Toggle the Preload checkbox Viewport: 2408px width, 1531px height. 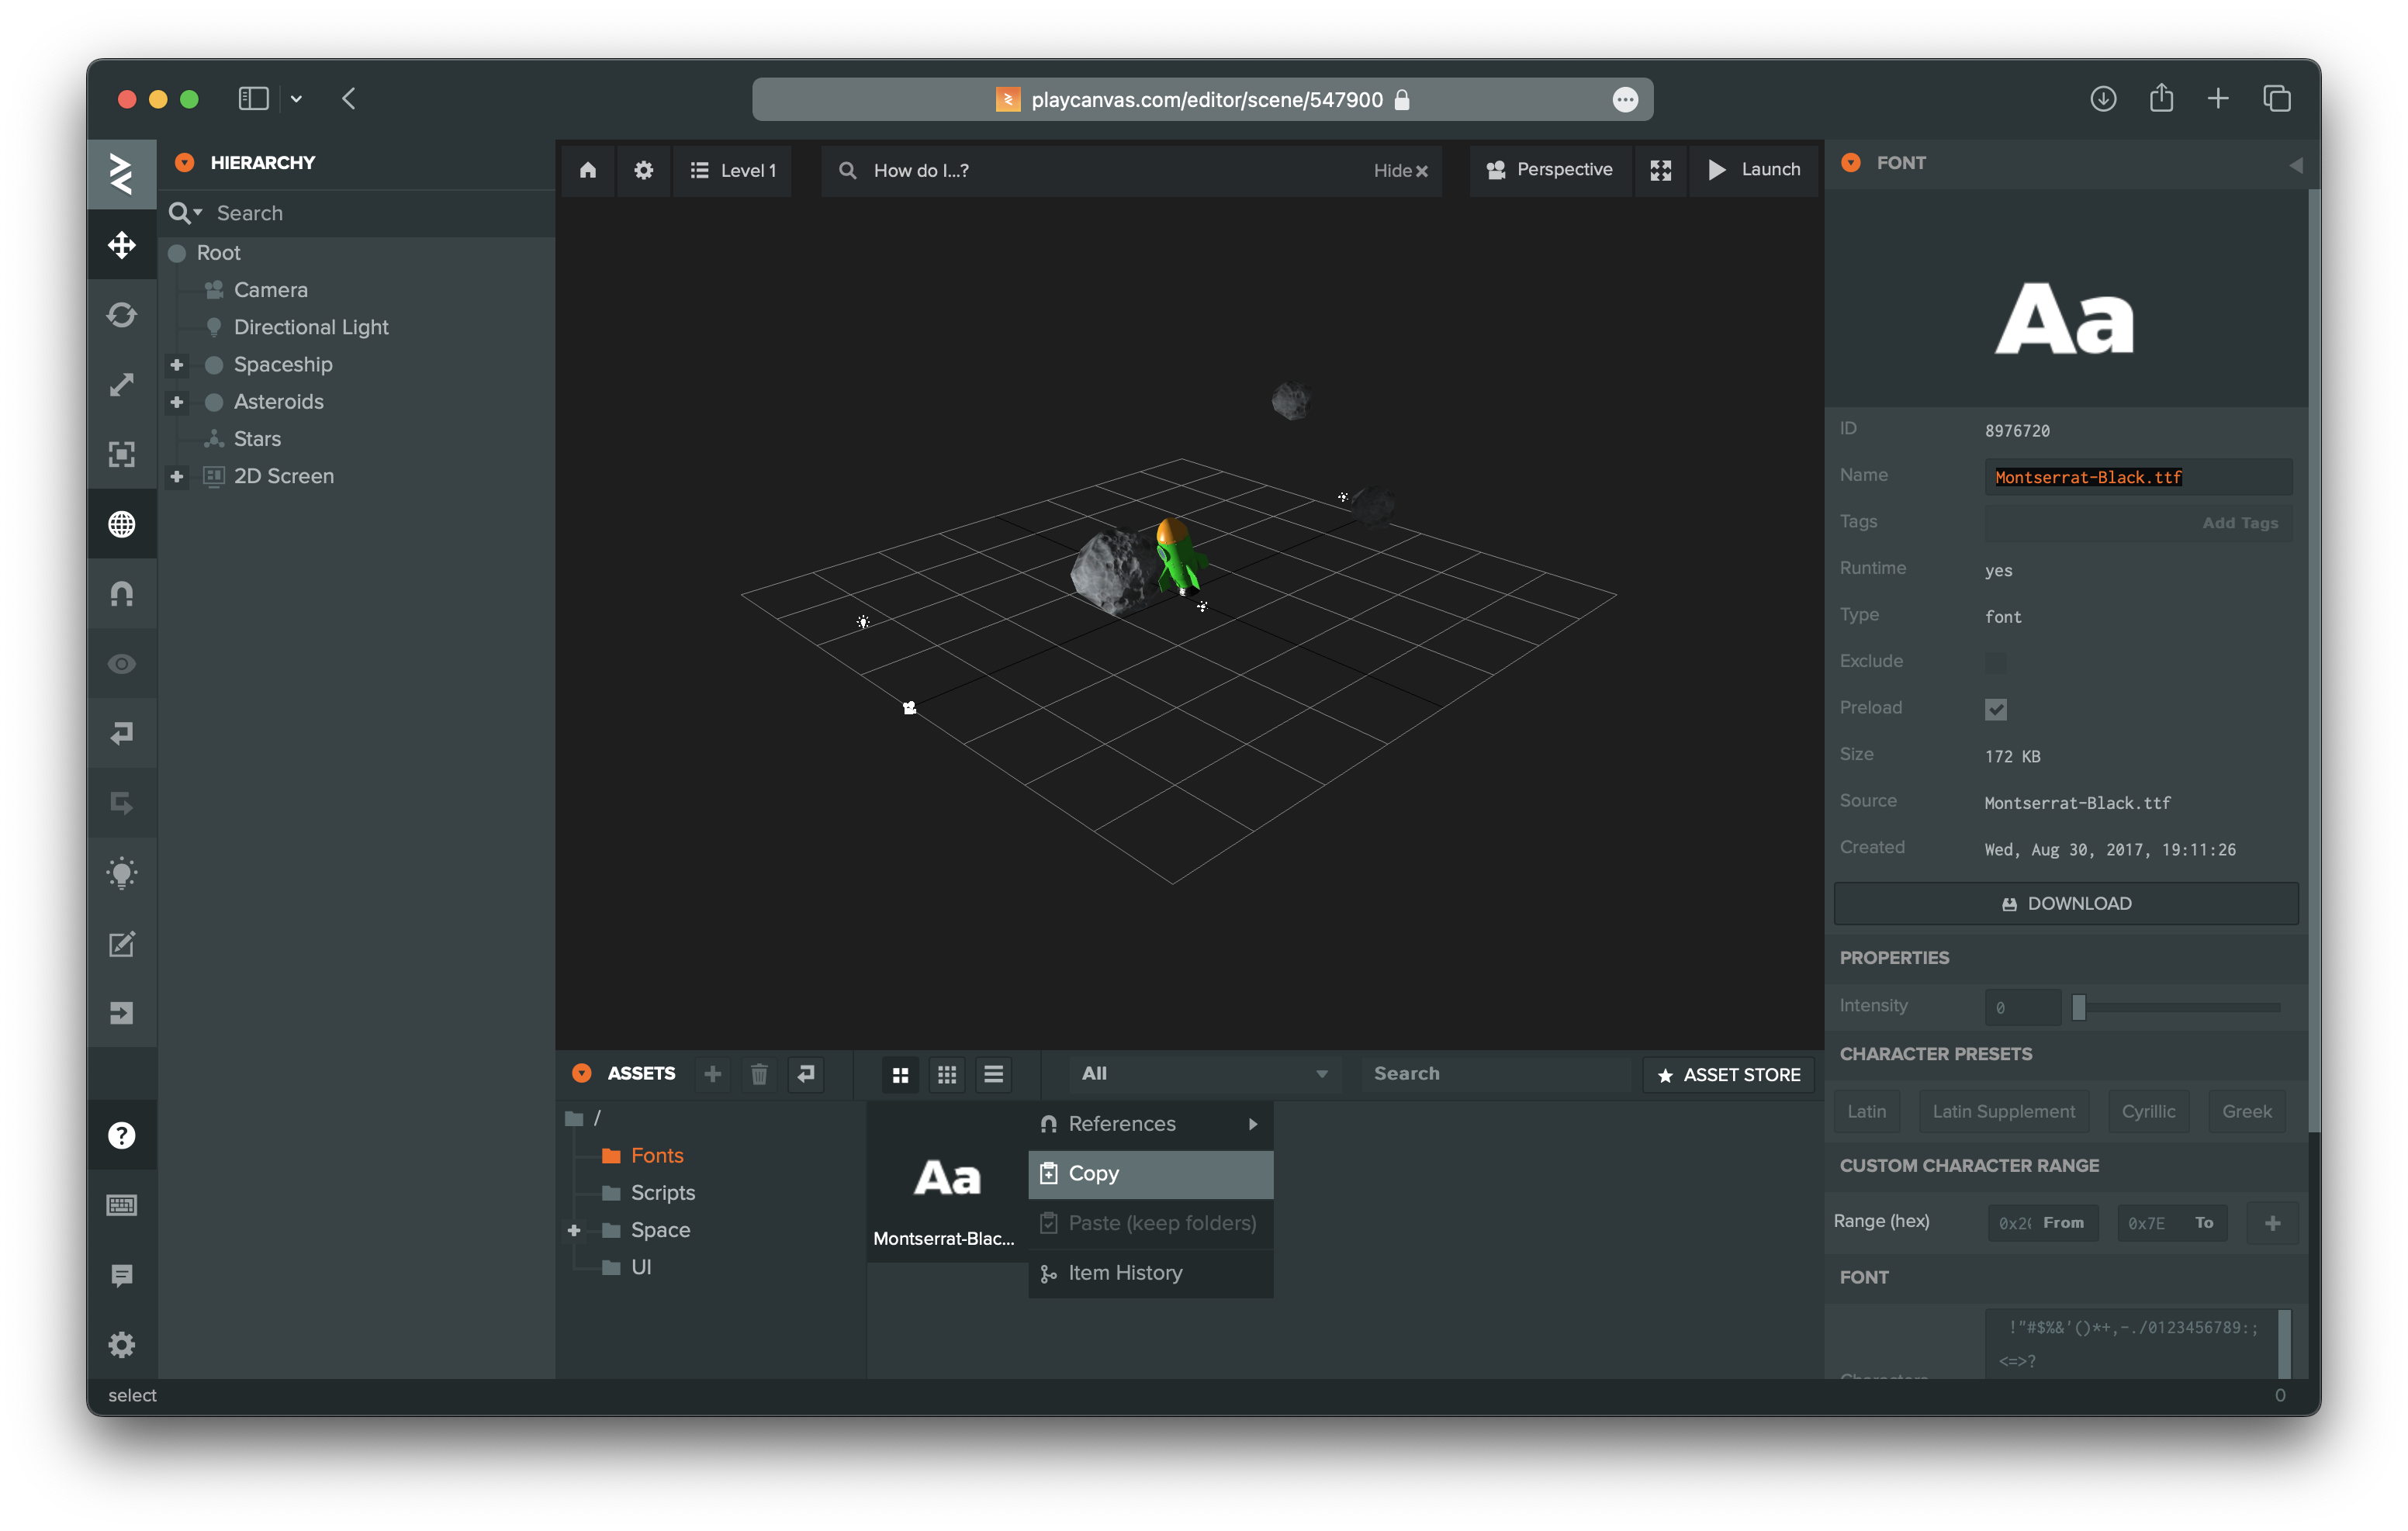(x=1995, y=709)
